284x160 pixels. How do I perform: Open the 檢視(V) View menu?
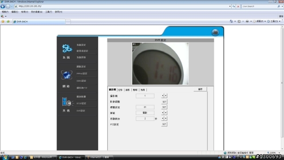(24, 12)
